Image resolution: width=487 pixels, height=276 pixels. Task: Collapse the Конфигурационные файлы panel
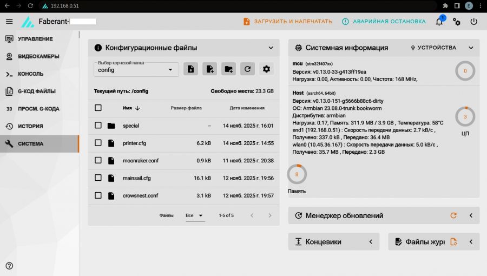tap(271, 48)
